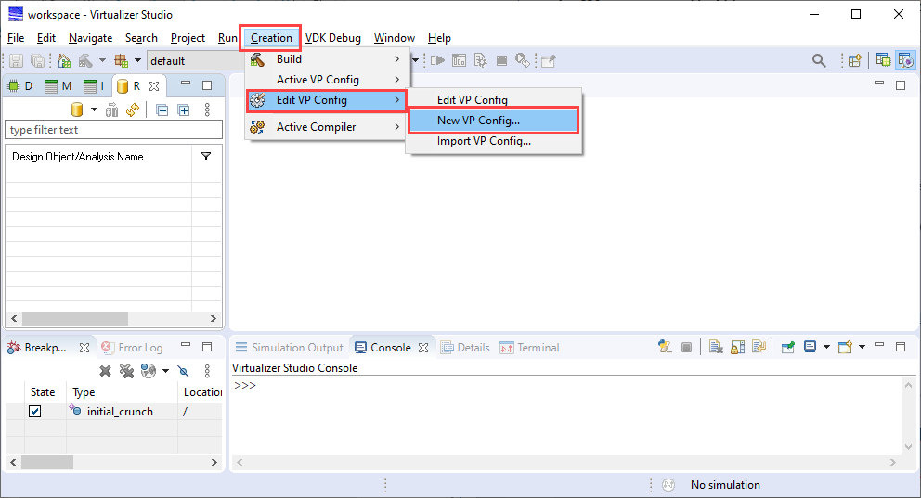
Task: Click the stop square icon in the main toolbar
Action: 501,60
